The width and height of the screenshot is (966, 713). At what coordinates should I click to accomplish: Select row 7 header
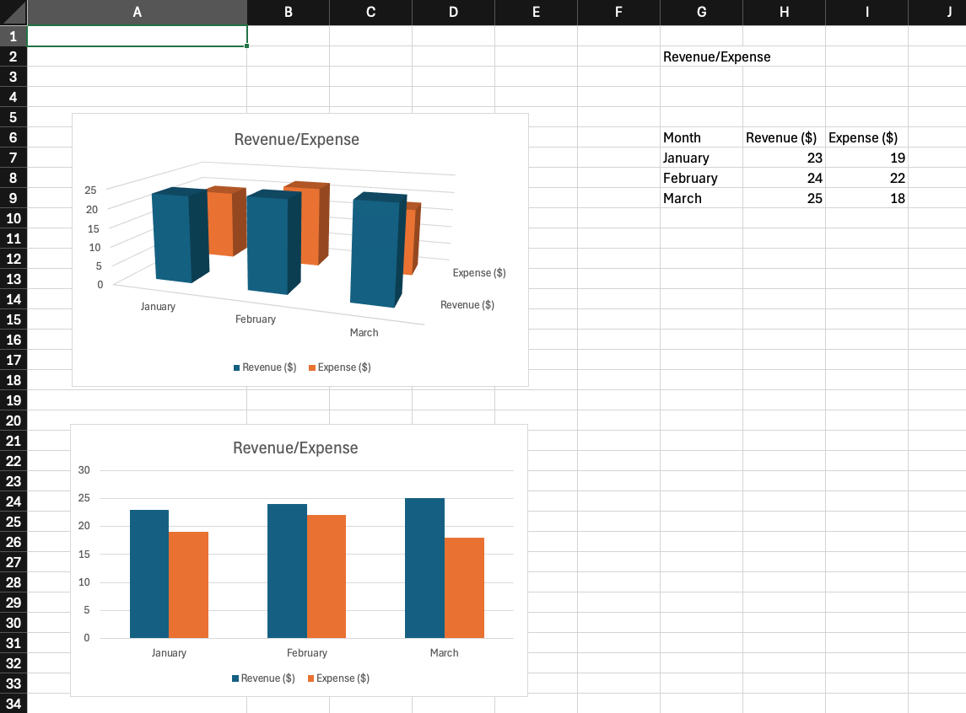coord(13,158)
